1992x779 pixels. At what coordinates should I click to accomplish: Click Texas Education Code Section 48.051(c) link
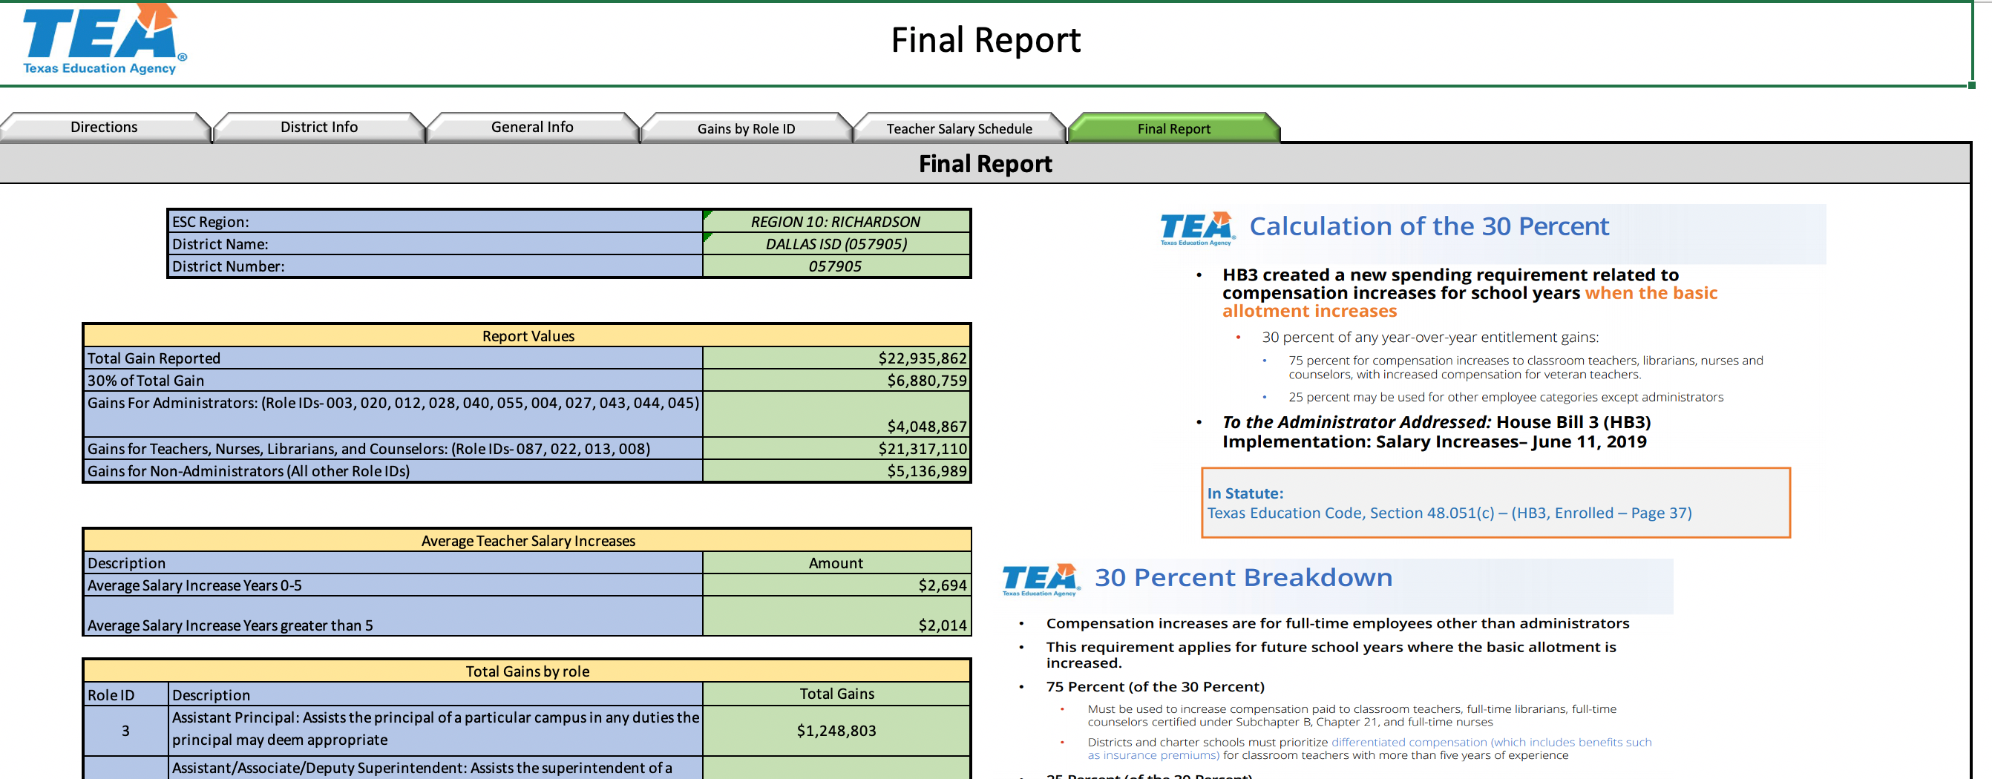point(1449,513)
